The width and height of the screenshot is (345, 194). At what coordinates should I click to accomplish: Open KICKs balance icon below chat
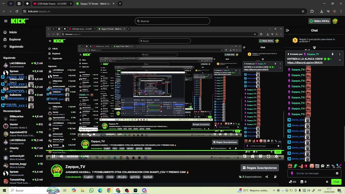(x=292, y=182)
